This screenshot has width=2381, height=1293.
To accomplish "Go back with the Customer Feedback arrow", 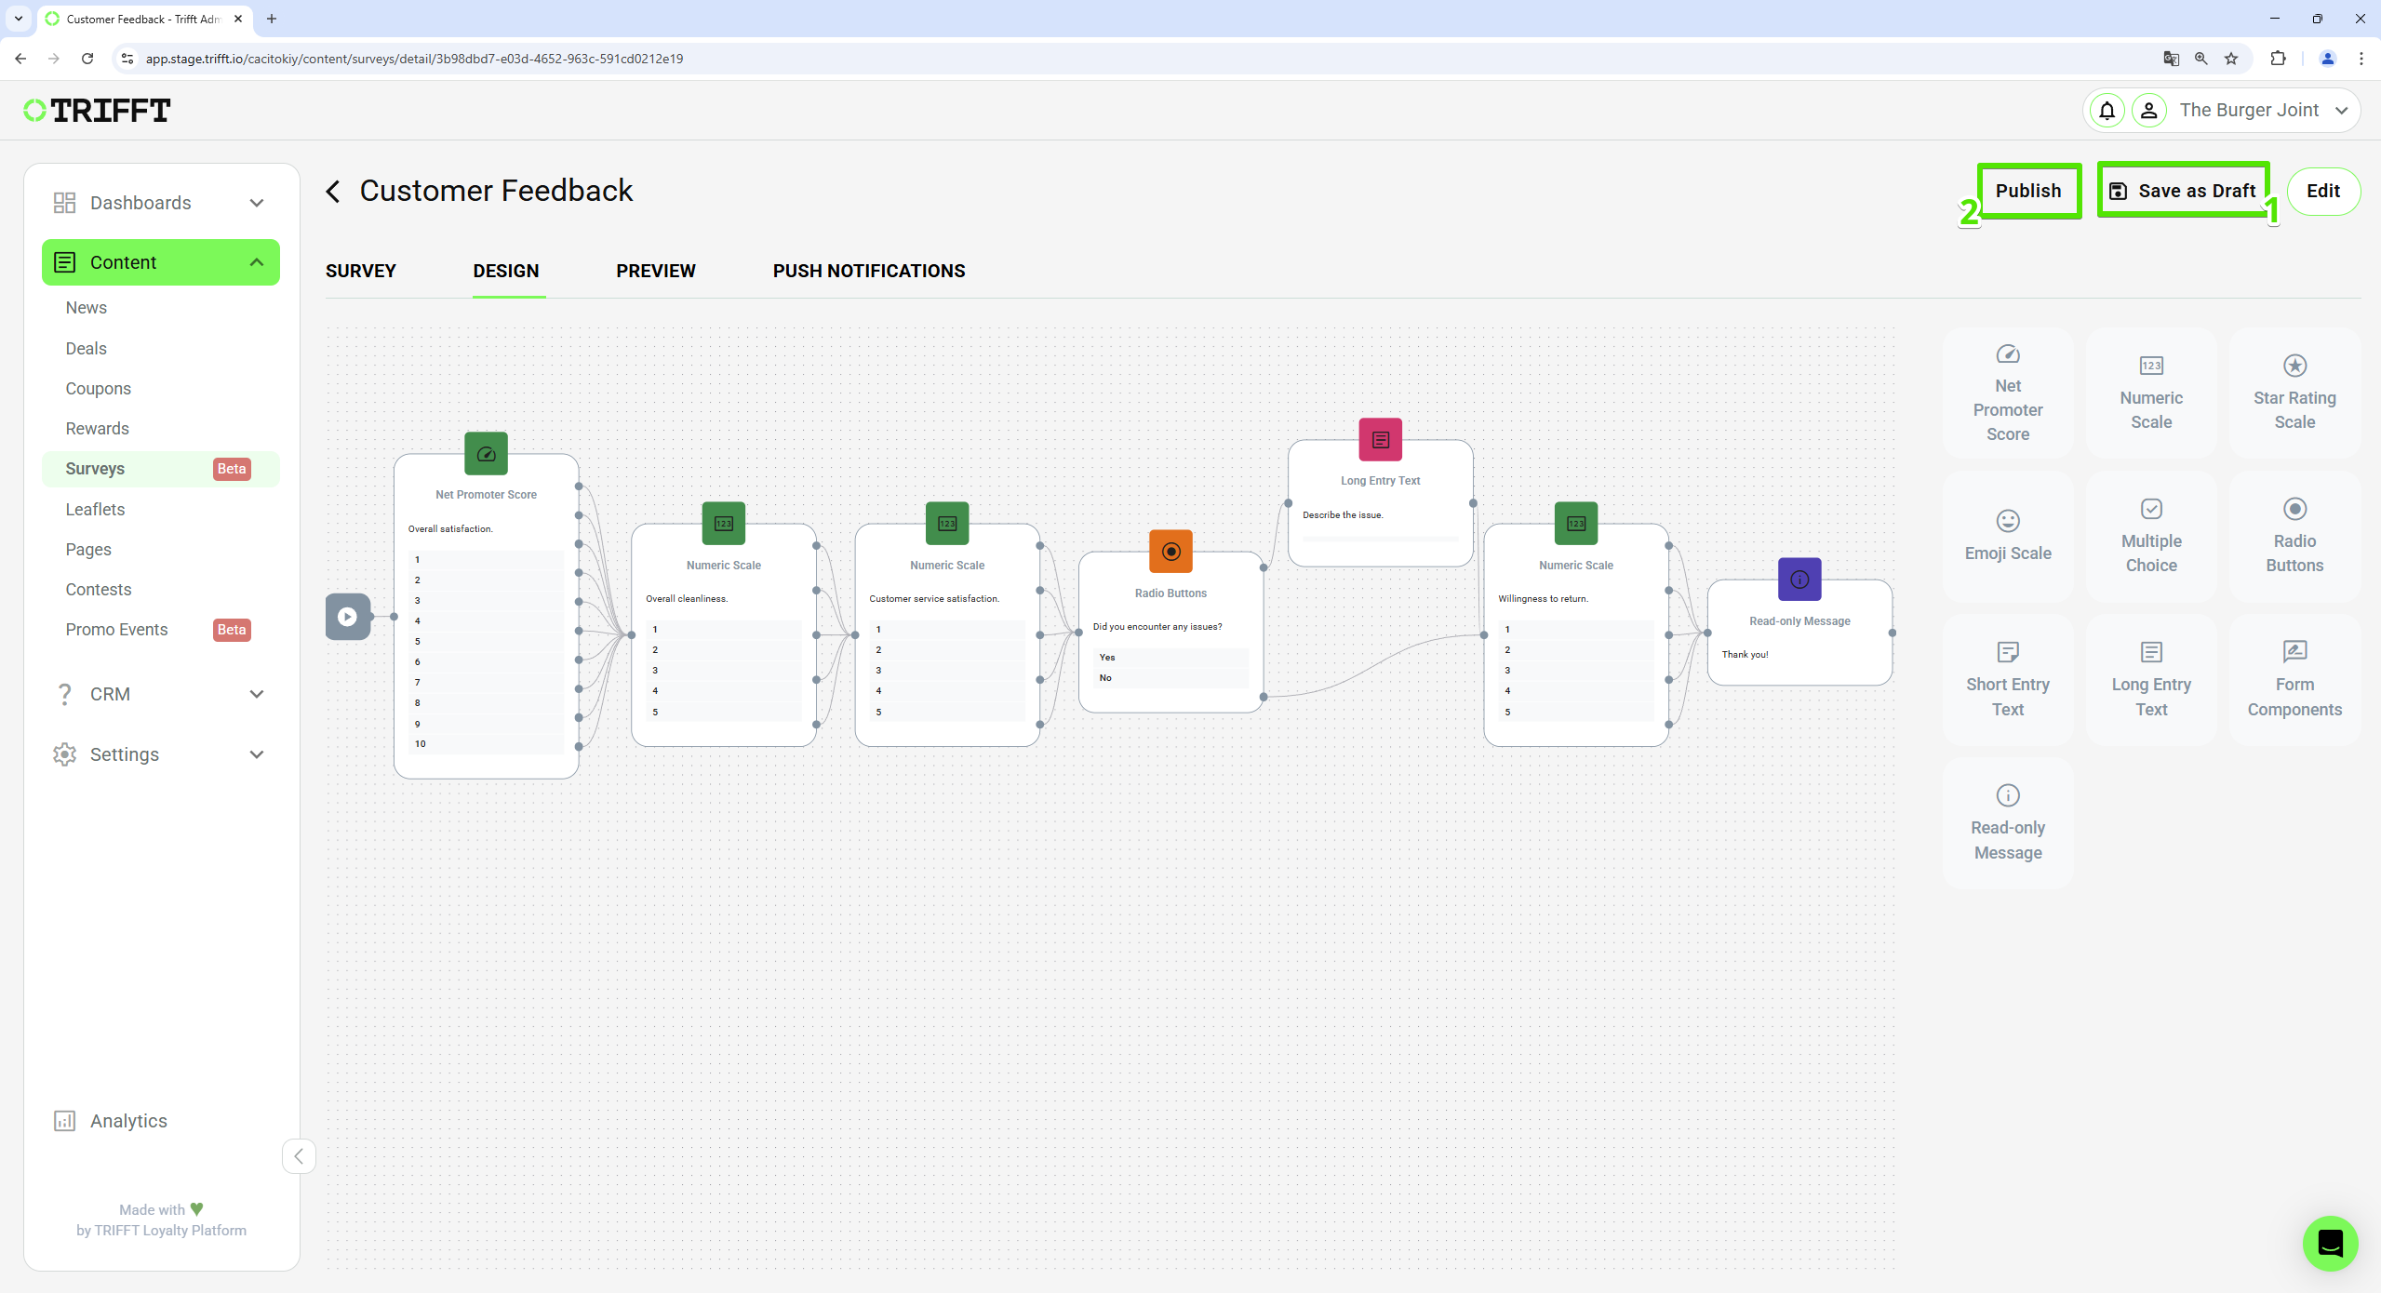I will coord(333,192).
